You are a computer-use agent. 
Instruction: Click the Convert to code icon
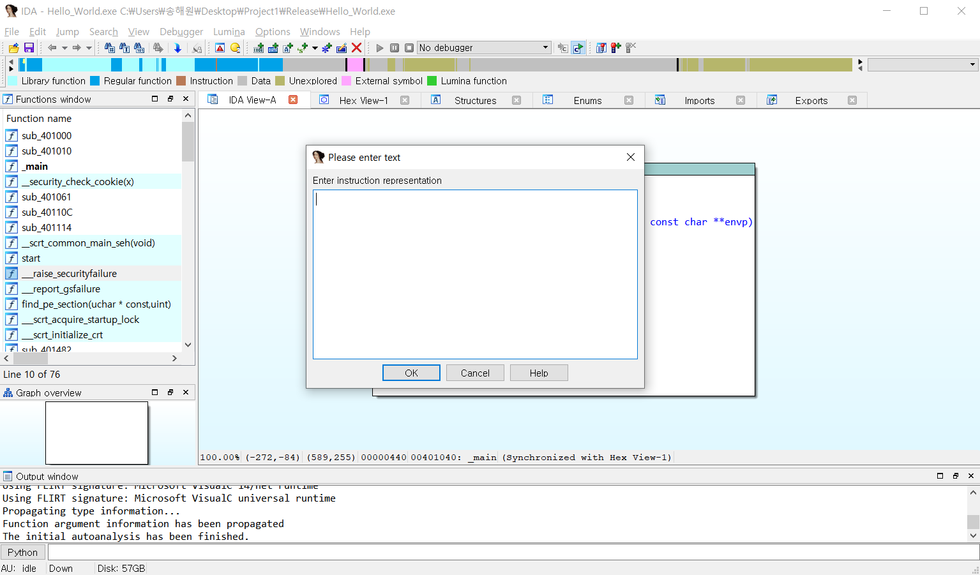coord(259,48)
